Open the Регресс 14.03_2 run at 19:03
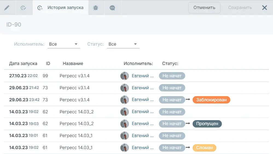273x154 pixels. pos(76,124)
